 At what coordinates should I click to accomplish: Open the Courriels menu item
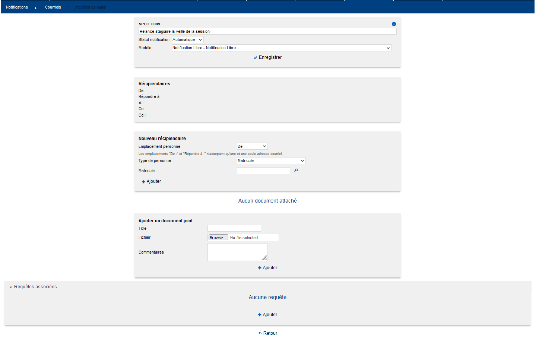click(x=53, y=7)
